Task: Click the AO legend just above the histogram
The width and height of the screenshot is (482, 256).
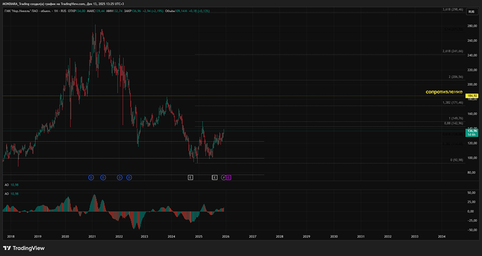Action: pyautogui.click(x=12, y=194)
